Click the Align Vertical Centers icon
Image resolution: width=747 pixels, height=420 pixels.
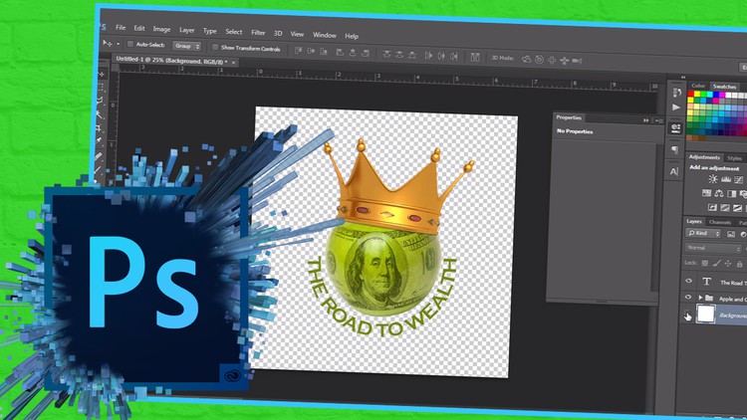[x=311, y=51]
